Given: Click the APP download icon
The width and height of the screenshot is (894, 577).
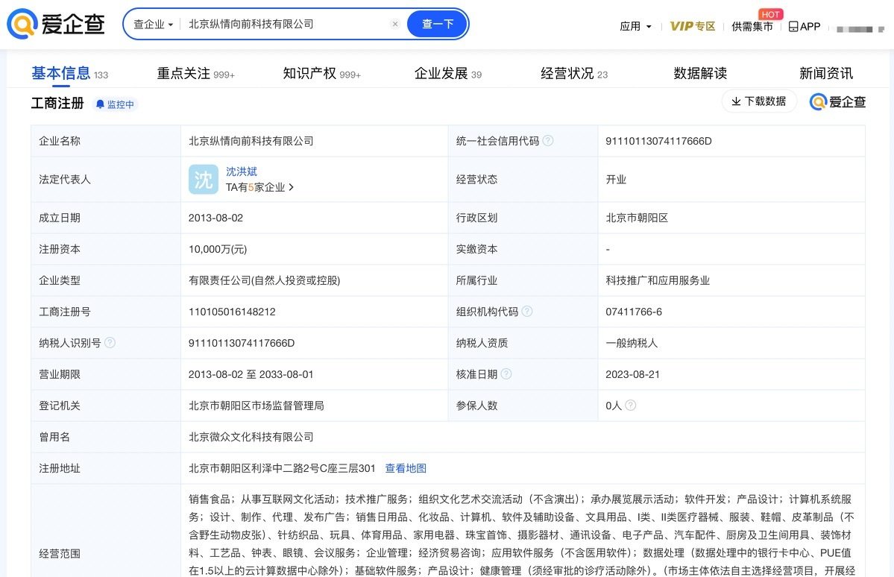Looking at the screenshot, I should [x=804, y=26].
